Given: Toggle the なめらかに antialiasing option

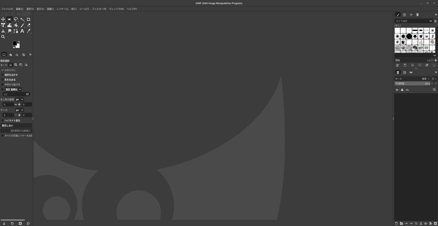Looking at the screenshot, I should 2,70.
